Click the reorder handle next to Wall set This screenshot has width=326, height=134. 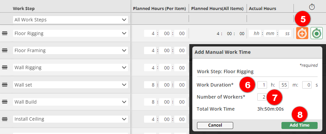[5, 85]
